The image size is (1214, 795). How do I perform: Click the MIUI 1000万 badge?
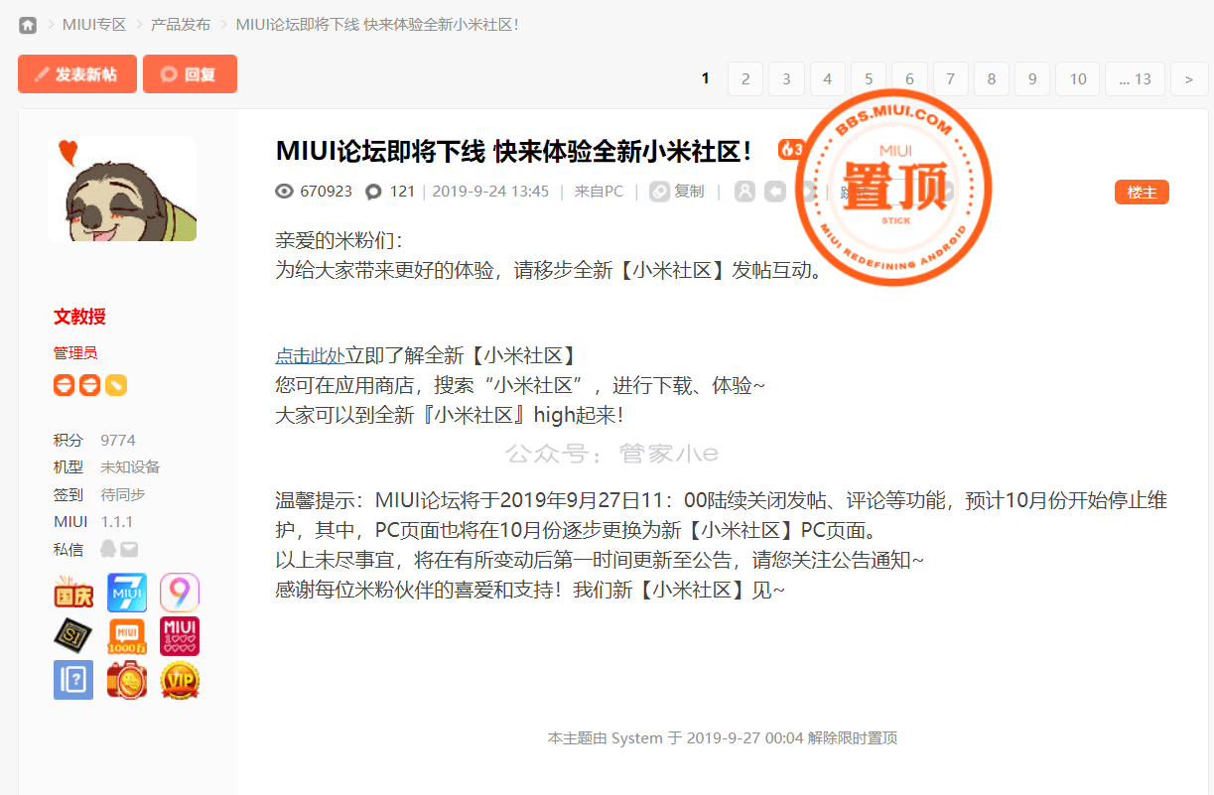coord(127,636)
